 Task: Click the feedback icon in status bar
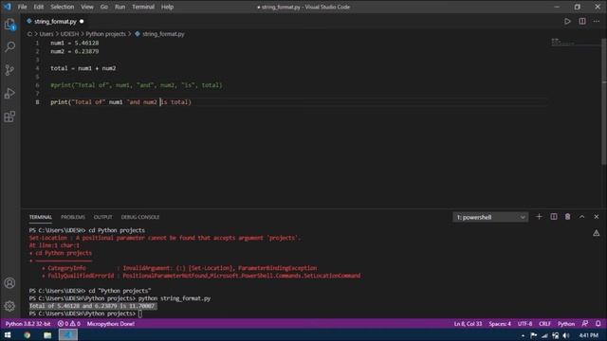coord(585,324)
